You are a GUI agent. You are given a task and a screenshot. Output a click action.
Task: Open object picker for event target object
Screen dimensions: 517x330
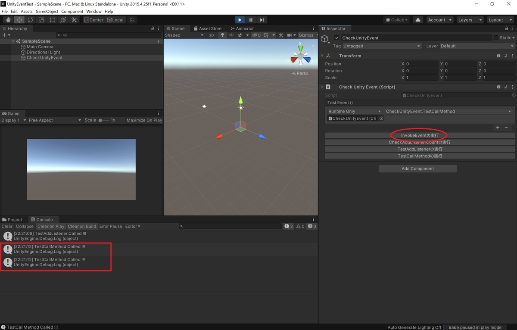point(381,118)
